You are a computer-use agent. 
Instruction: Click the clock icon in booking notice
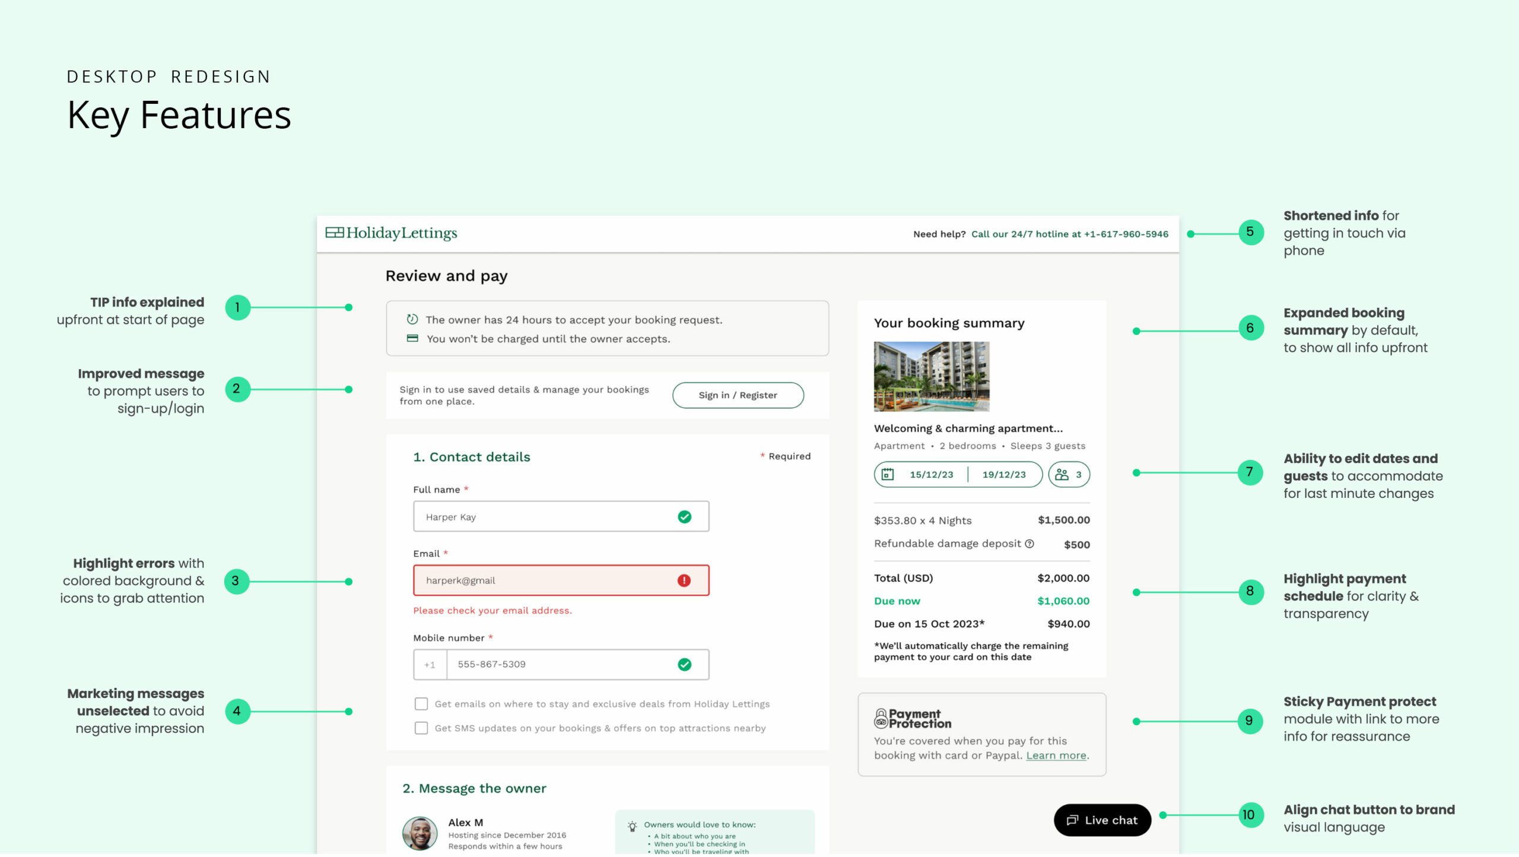[x=412, y=319]
